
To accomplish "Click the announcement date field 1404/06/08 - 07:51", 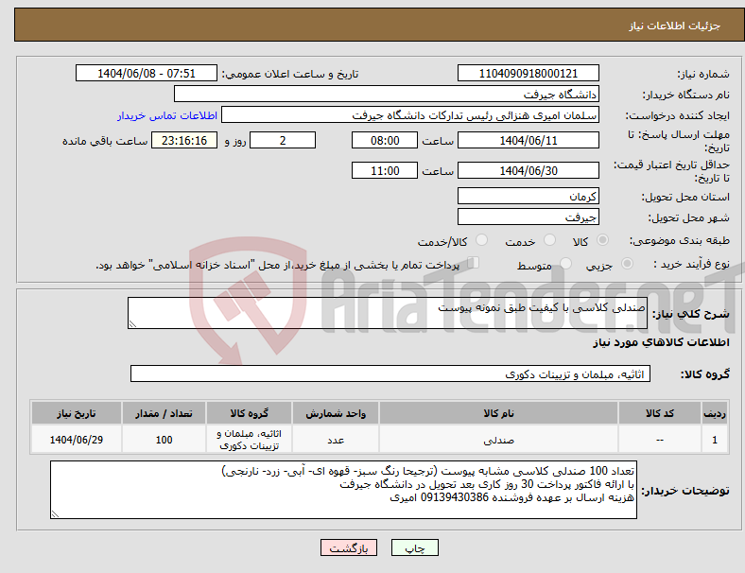I will coord(147,74).
